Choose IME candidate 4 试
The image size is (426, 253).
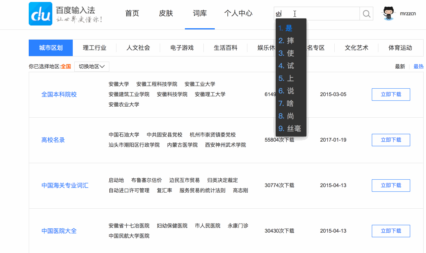coord(291,66)
